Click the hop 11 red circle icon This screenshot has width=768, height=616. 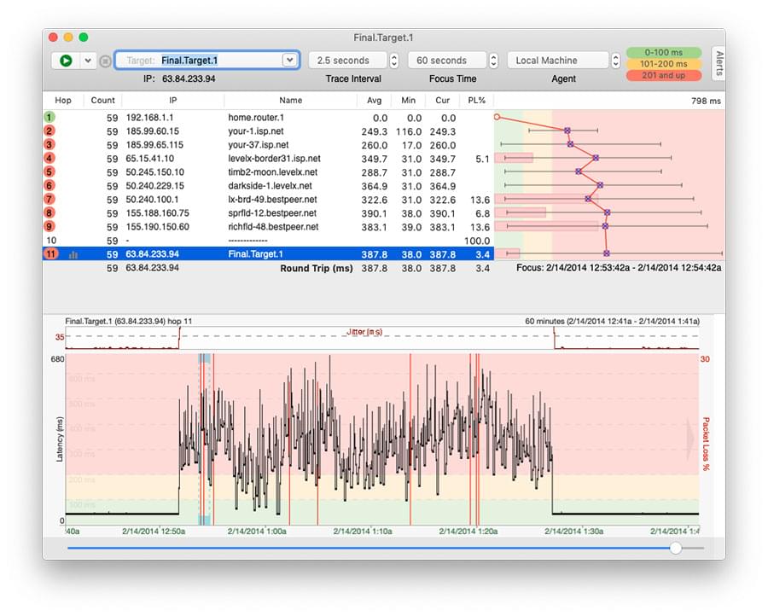point(49,253)
